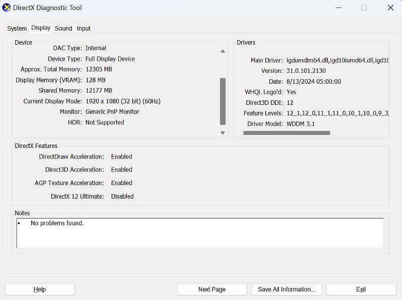This screenshot has height=300, width=402.
Task: Click the DirectX Diagnostic Tool title icon
Action: click(7, 8)
